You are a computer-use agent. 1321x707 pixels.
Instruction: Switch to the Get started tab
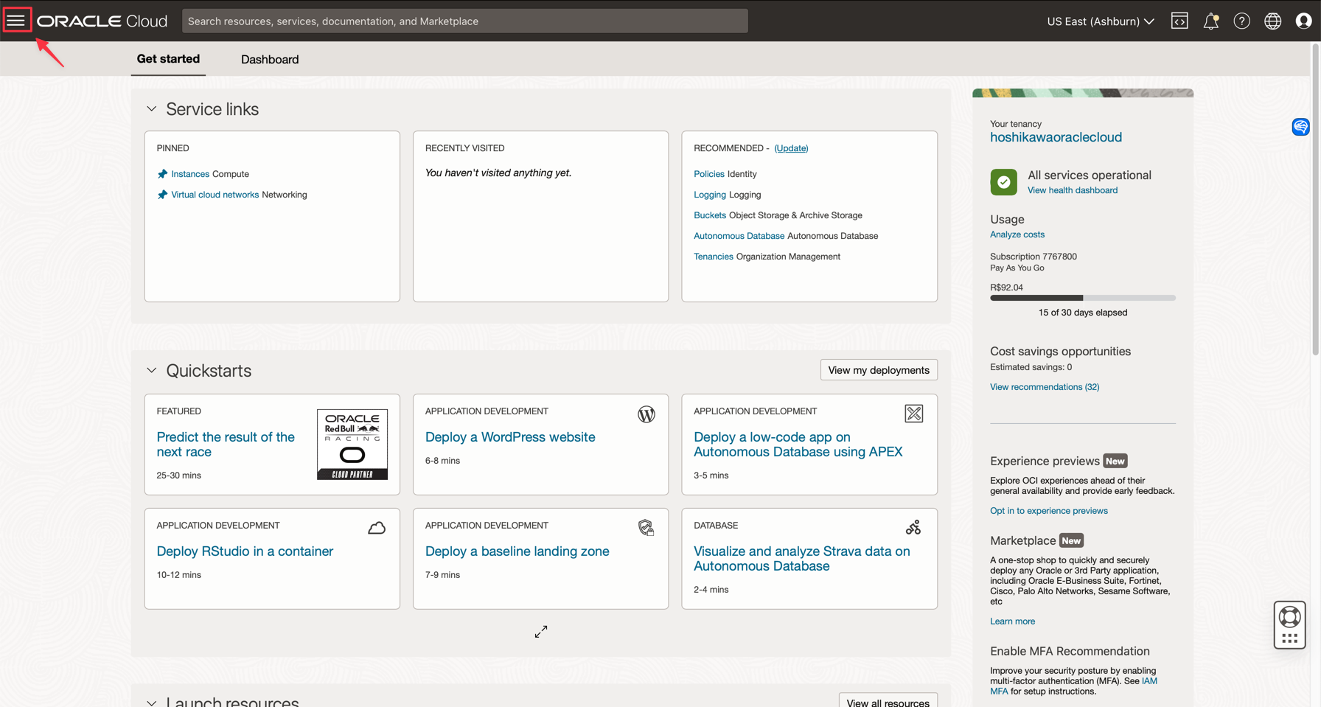(168, 59)
